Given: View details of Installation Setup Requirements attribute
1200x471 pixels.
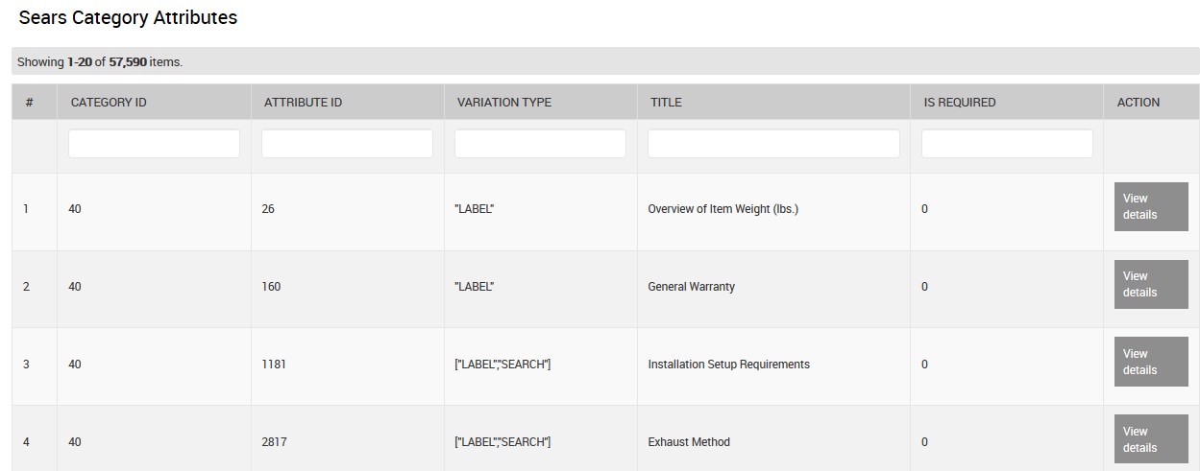Looking at the screenshot, I should pos(1150,362).
